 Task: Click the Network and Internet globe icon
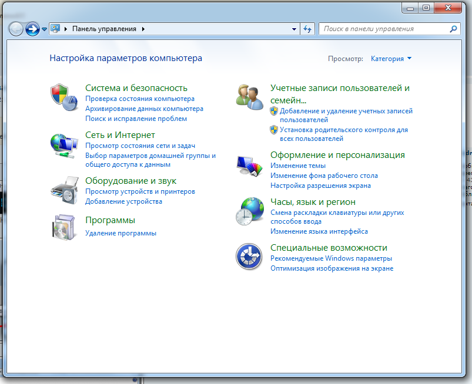pyautogui.click(x=64, y=146)
